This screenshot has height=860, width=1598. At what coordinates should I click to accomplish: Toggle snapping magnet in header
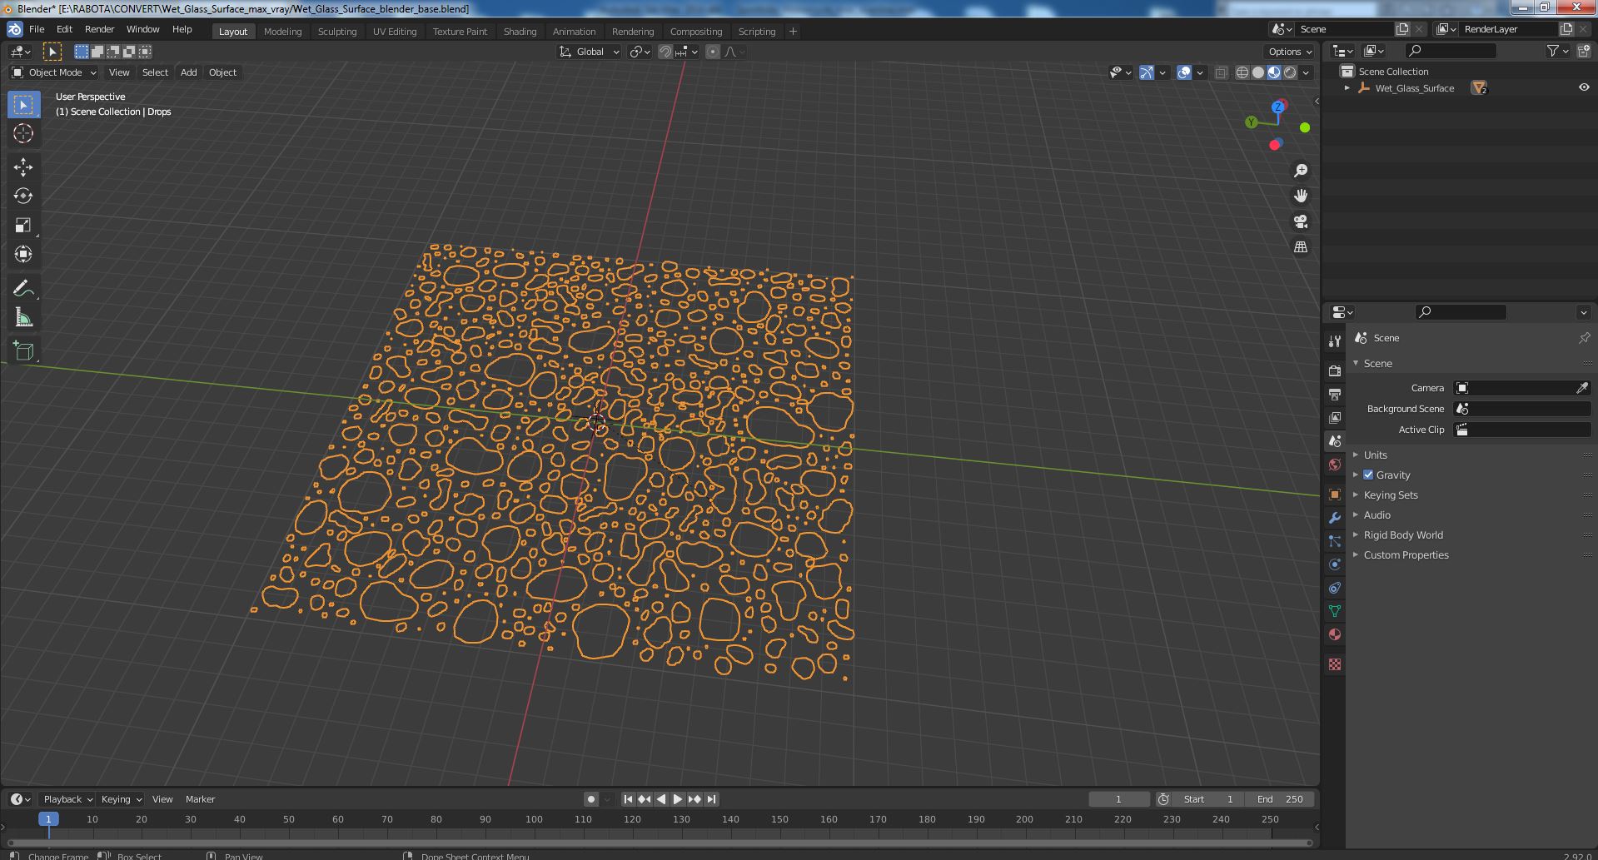coord(665,52)
